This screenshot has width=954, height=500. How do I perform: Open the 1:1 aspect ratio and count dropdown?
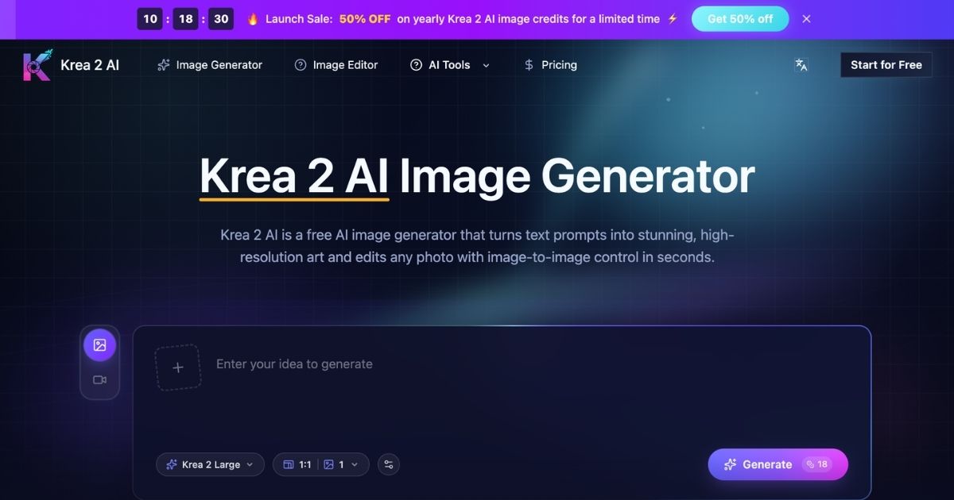[x=321, y=464]
